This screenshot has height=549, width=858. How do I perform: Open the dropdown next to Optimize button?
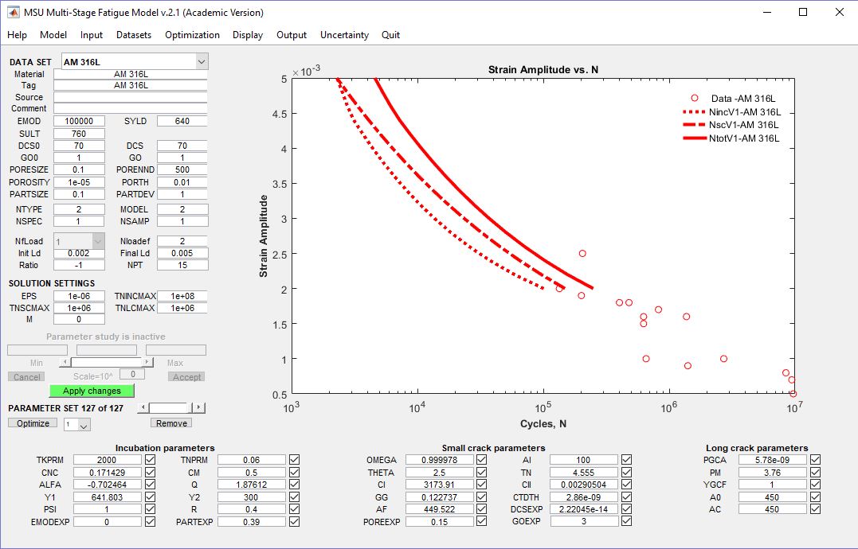pos(84,426)
